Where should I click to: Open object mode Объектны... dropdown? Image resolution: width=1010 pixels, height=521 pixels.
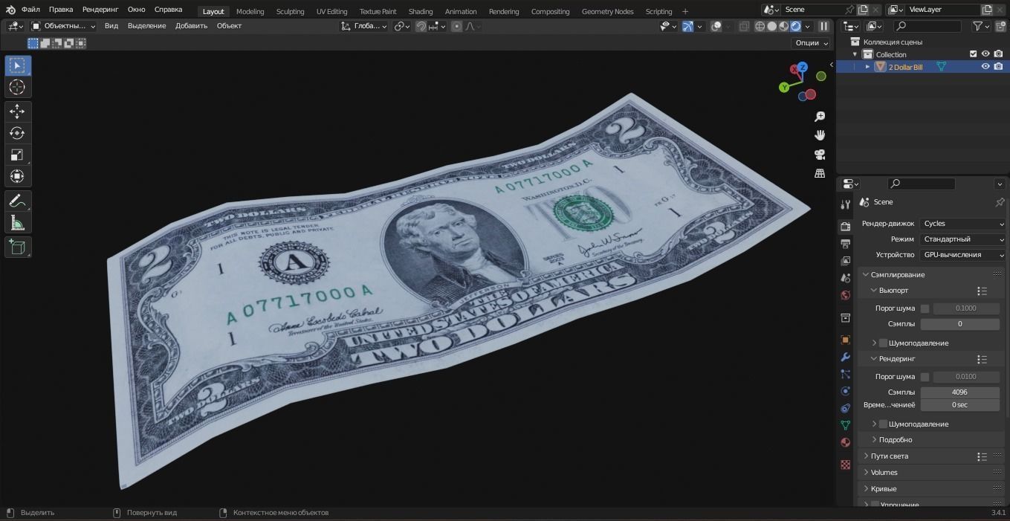point(64,26)
